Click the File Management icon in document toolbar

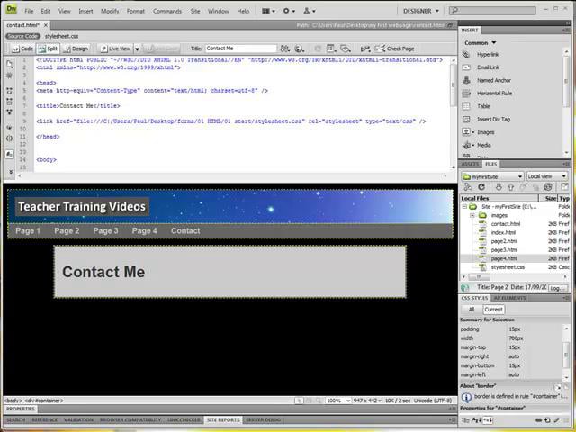click(284, 49)
